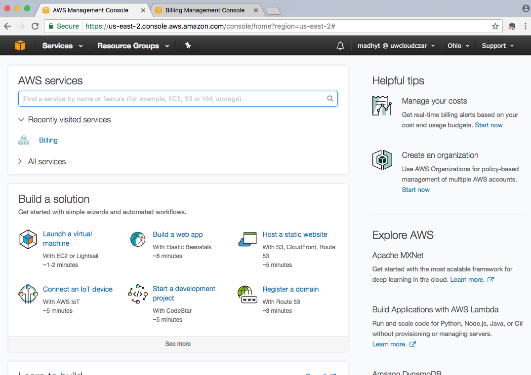Viewport: 531px width, 375px height.
Task: Open the pin shortcuts icon in navbar
Action: point(188,45)
